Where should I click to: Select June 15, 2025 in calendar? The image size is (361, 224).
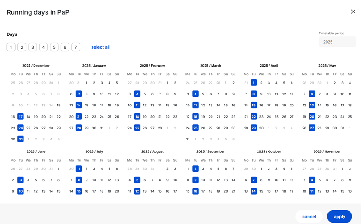point(58,191)
